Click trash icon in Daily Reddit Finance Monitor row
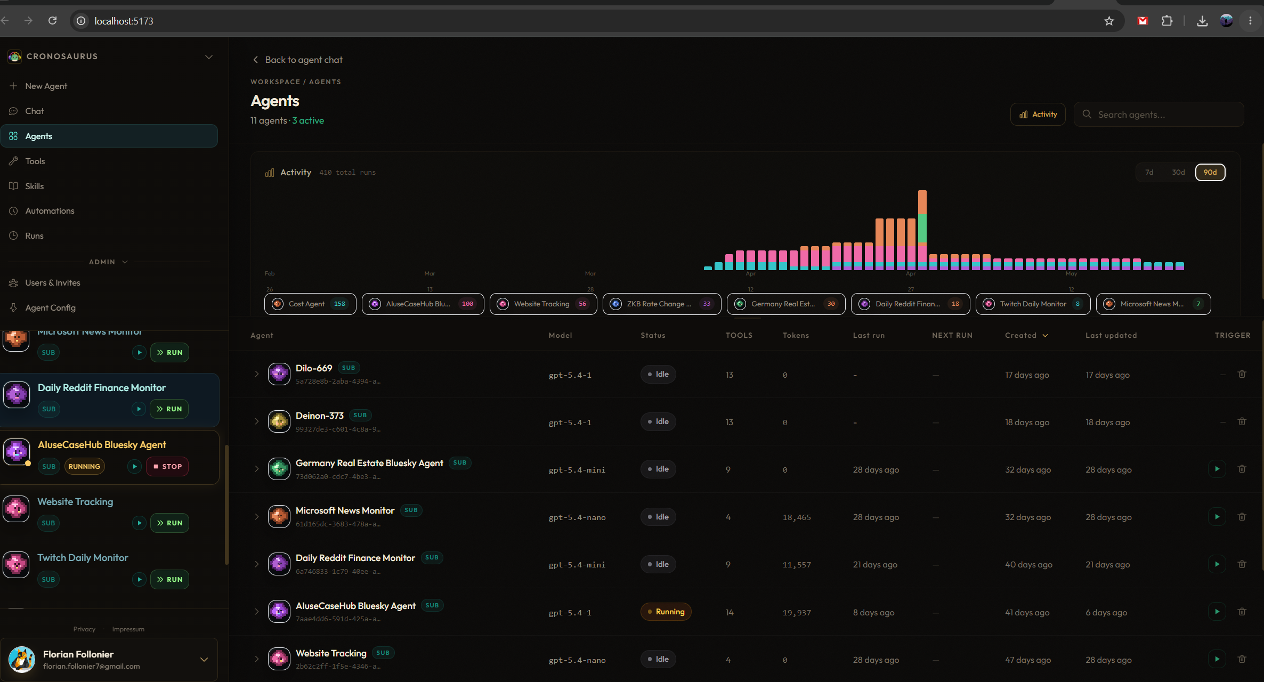 click(x=1242, y=564)
